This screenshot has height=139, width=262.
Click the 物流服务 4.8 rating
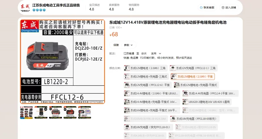(134, 7)
